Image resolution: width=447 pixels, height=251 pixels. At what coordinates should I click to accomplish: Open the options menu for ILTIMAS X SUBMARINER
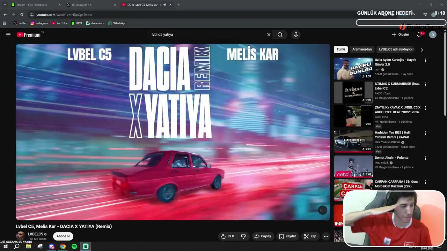click(x=425, y=84)
